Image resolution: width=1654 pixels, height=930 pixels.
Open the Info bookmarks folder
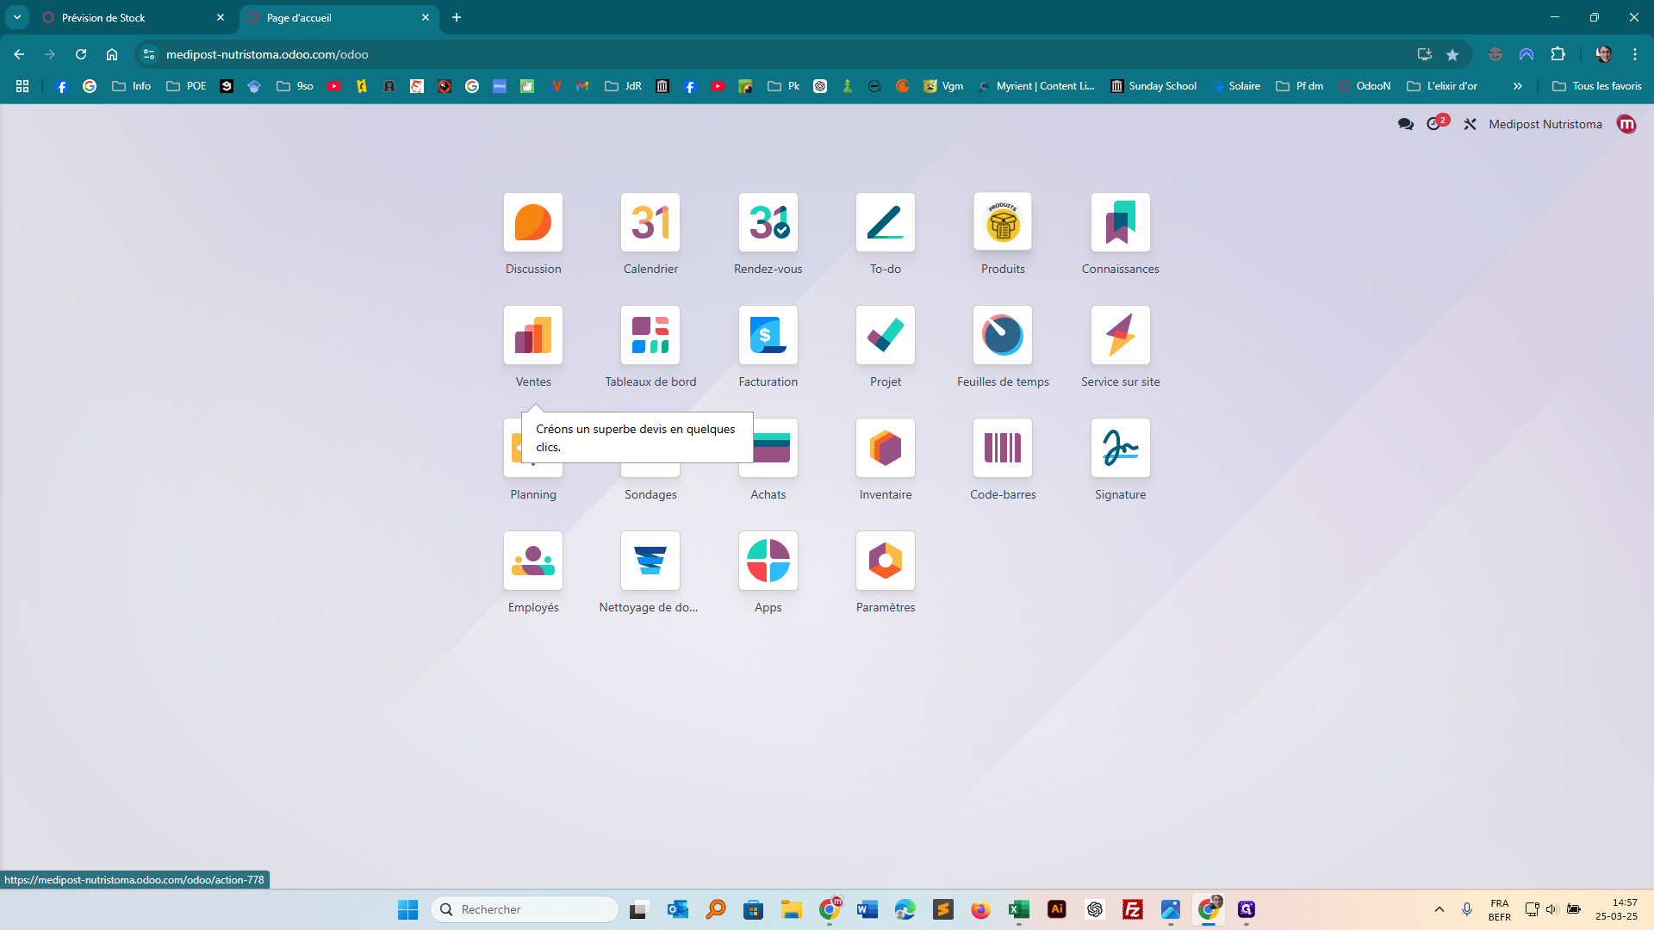pyautogui.click(x=131, y=86)
